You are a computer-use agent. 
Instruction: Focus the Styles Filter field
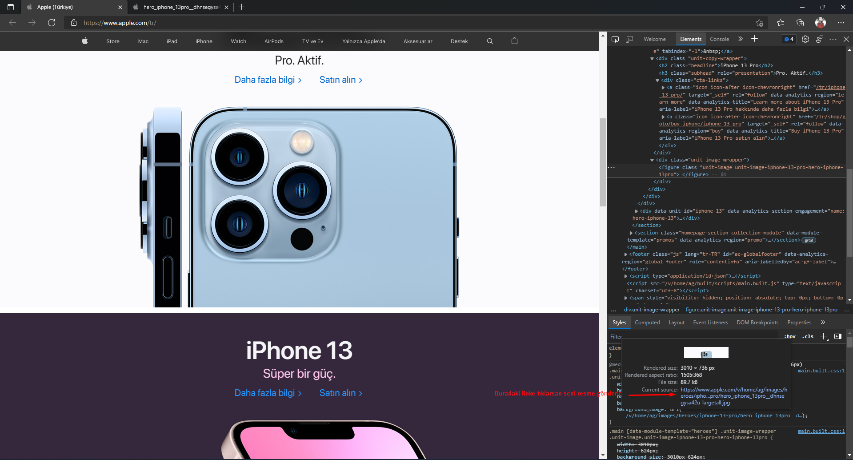693,337
